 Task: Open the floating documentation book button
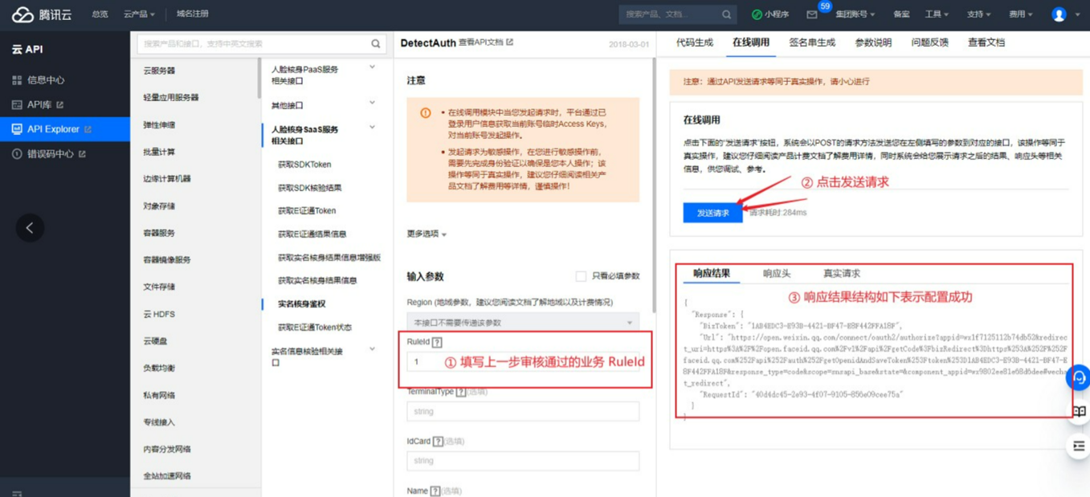(x=1079, y=411)
